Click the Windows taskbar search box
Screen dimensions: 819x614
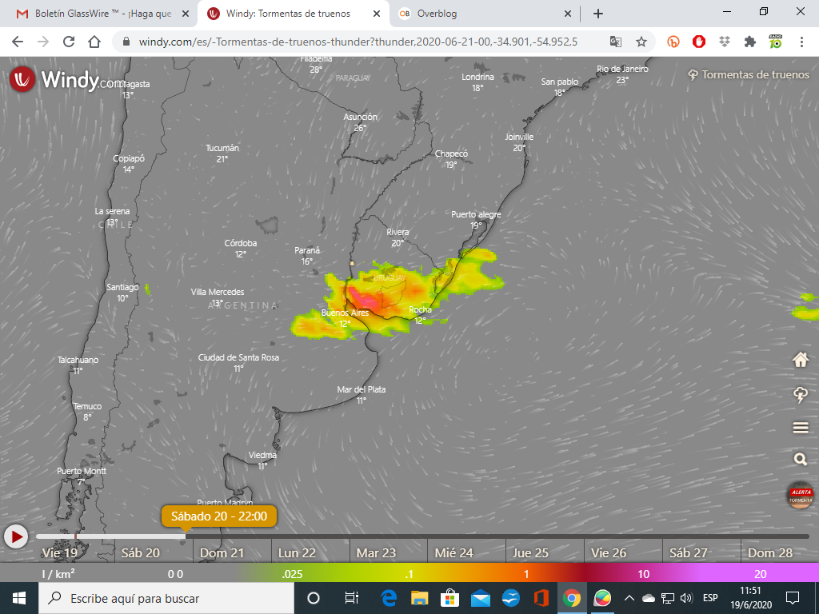point(166,598)
